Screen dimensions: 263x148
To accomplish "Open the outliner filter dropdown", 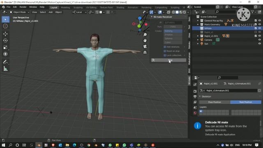I will (x=254, y=12).
